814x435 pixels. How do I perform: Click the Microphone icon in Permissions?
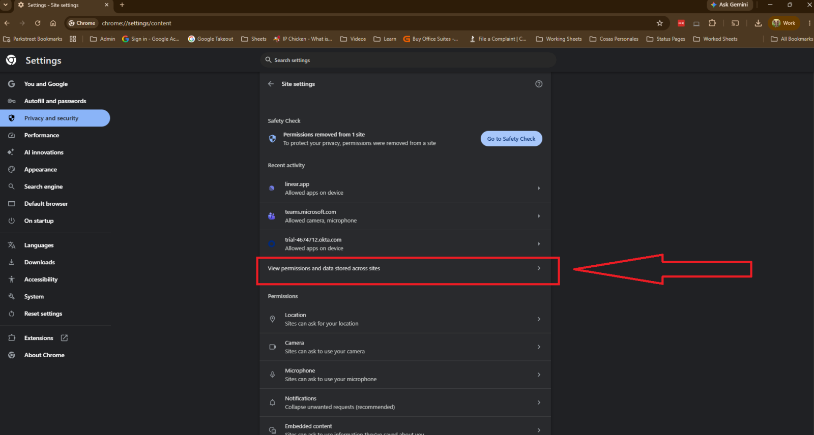coord(272,375)
